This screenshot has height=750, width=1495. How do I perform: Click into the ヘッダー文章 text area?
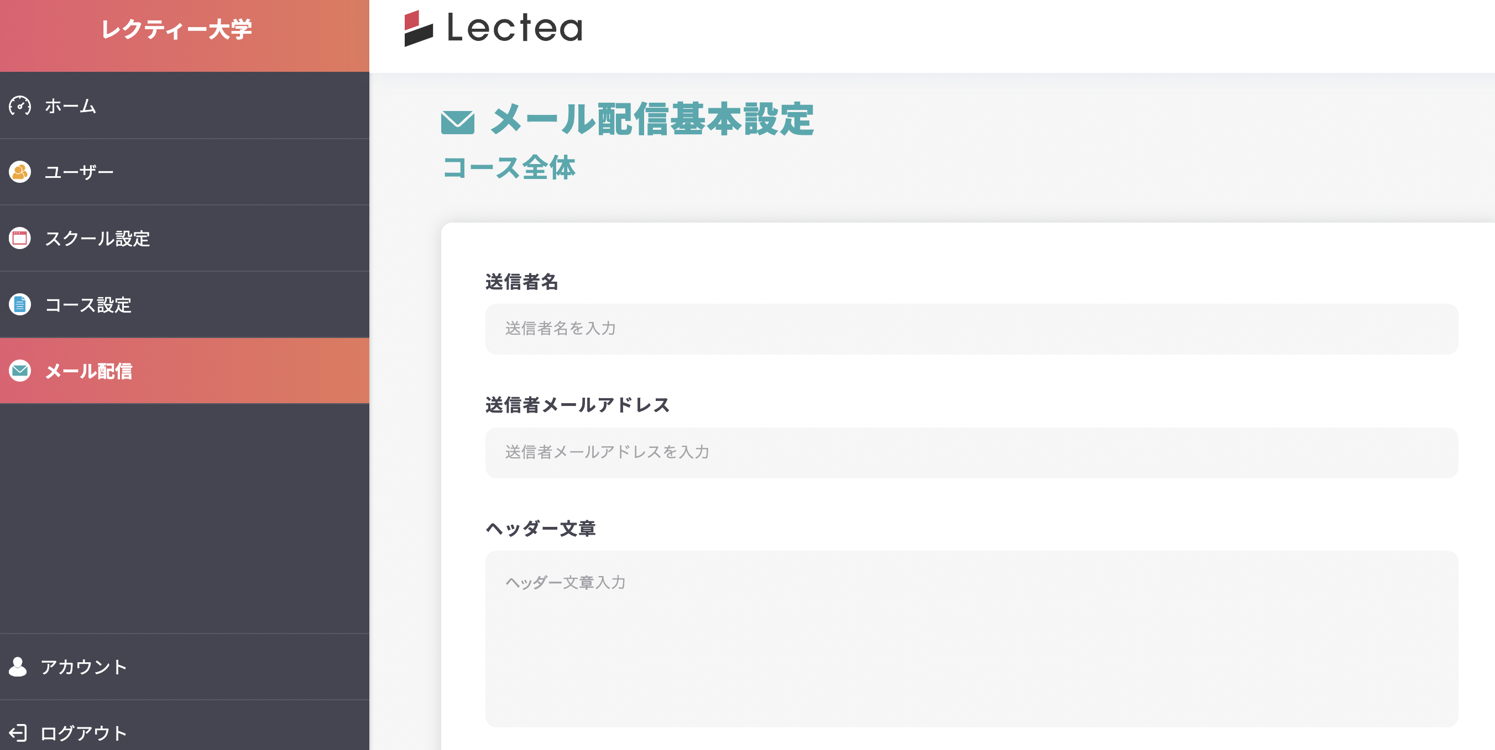(x=971, y=638)
